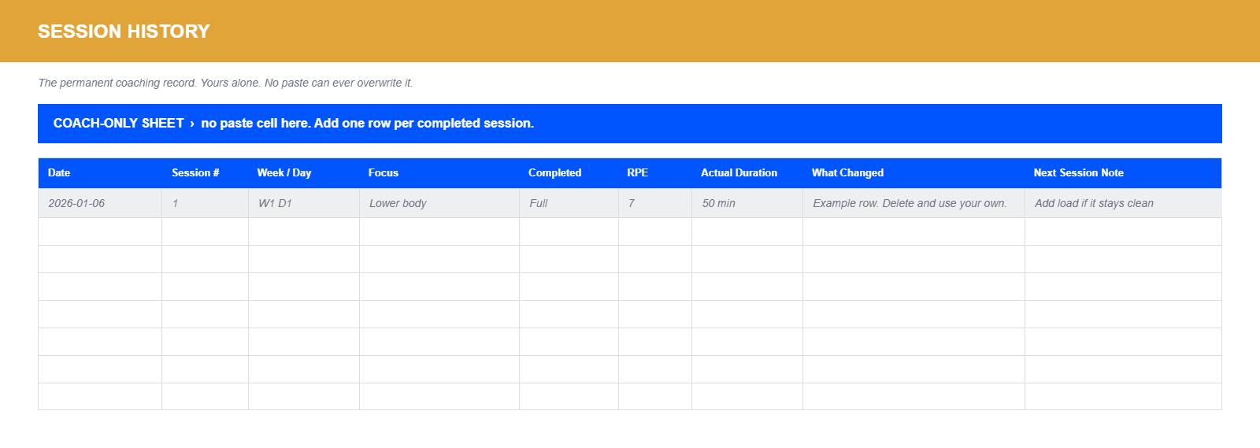Select the Actual Duration column header
The image size is (1260, 448).
[747, 173]
